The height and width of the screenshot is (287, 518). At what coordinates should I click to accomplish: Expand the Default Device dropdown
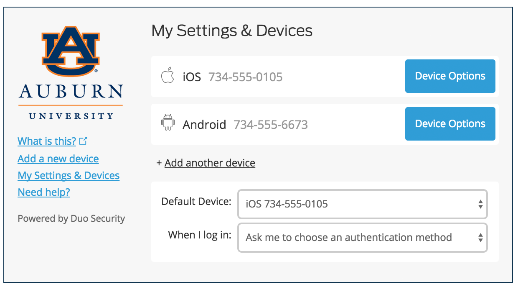(362, 204)
